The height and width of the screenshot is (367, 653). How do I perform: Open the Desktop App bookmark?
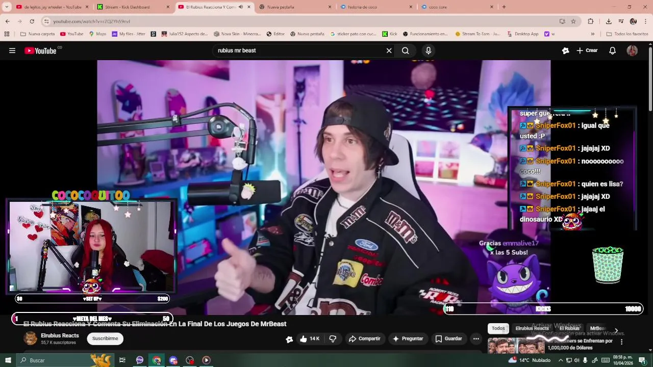pos(523,34)
